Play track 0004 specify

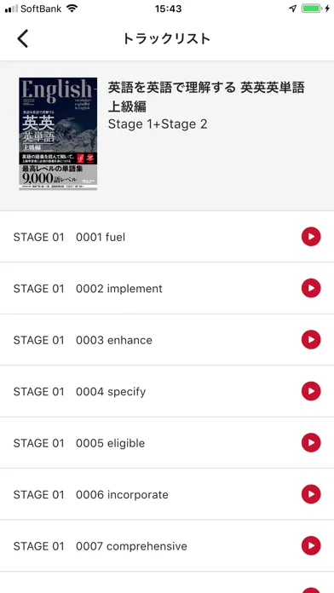click(311, 391)
